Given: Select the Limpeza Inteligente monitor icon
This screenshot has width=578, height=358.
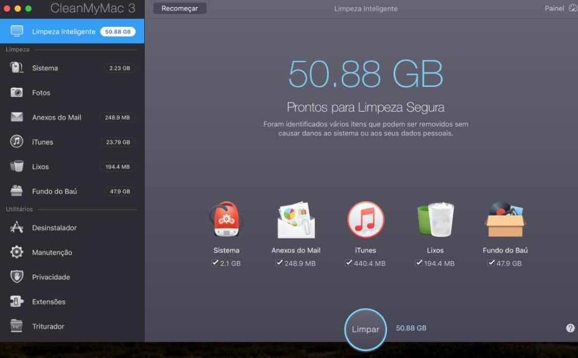Looking at the screenshot, I should [17, 32].
